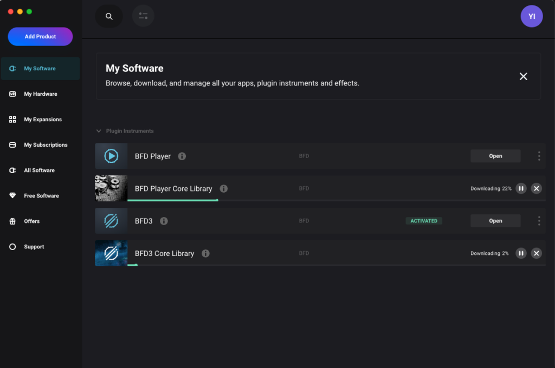Screen dimensions: 555x368
Task: Click the My Software sidebar icon
Action: point(12,69)
